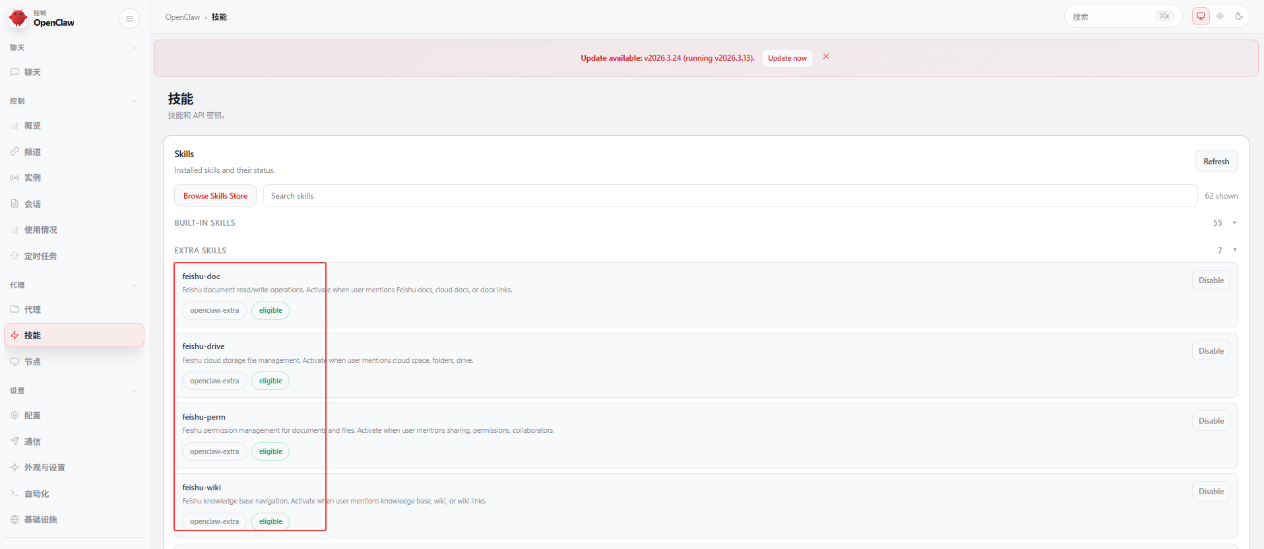Open 聊天 page in sidebar
The height and width of the screenshot is (549, 1264).
tap(74, 72)
